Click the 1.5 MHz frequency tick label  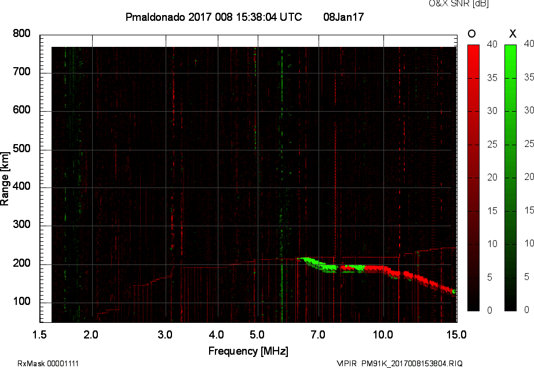39,335
